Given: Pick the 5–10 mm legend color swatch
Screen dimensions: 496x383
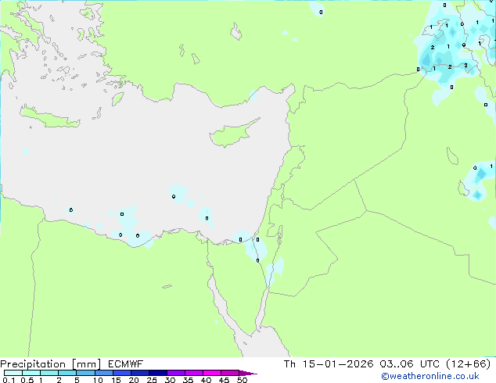Looking at the screenshot, I should click(x=86, y=373).
